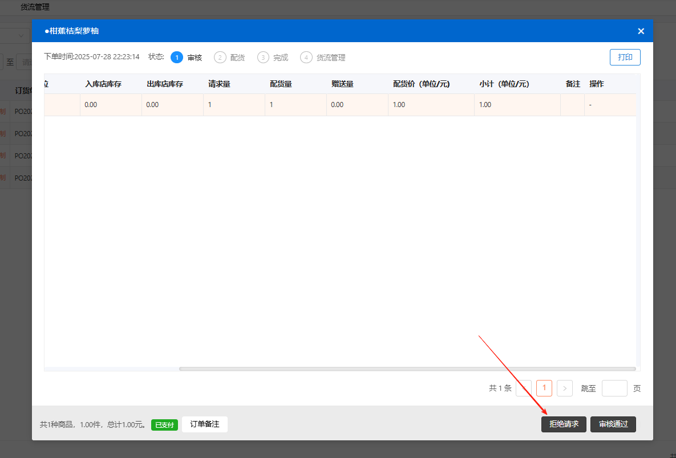The image size is (676, 458).
Task: Approve the order with 审核通过
Action: coord(613,424)
